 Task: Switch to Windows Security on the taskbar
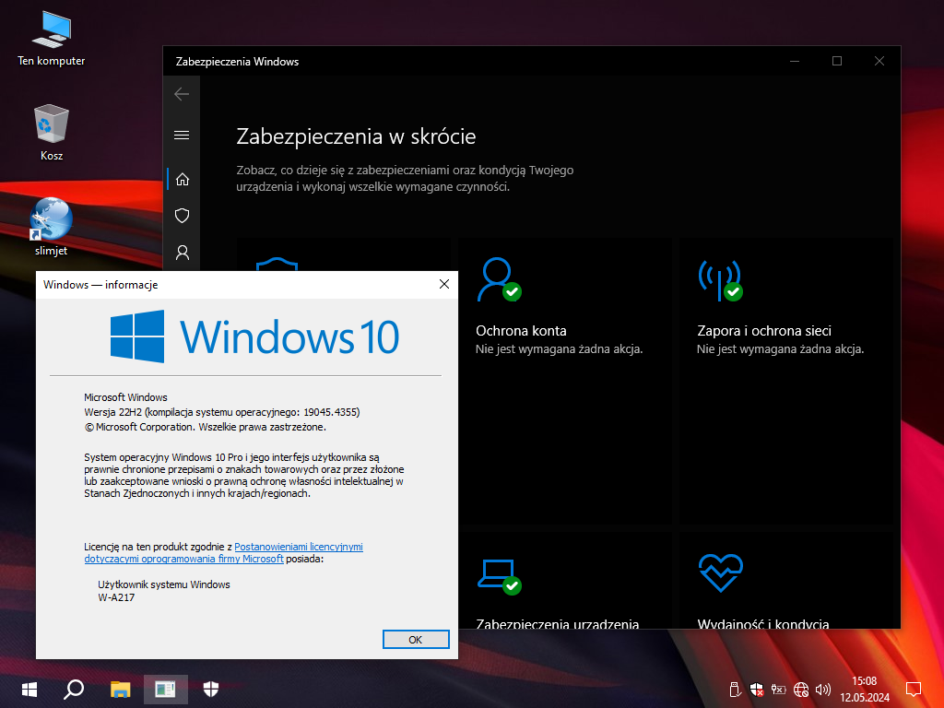[x=211, y=689]
